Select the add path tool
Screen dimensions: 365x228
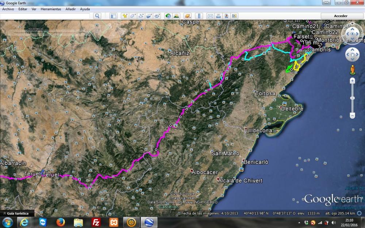coord(141,16)
